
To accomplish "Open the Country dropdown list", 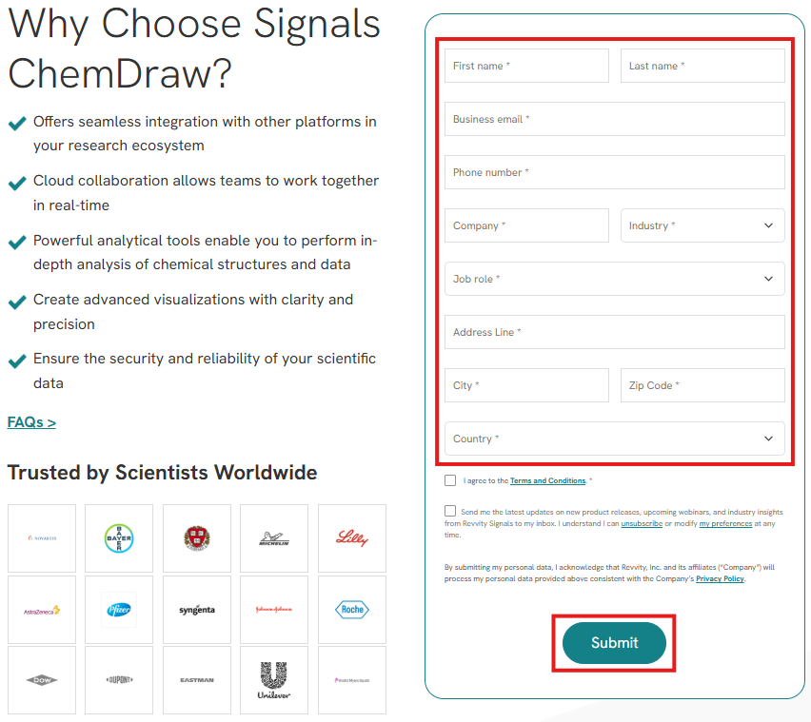I will click(x=614, y=439).
